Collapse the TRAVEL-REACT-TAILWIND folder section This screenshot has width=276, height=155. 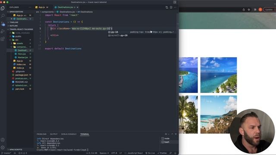tap(21, 29)
